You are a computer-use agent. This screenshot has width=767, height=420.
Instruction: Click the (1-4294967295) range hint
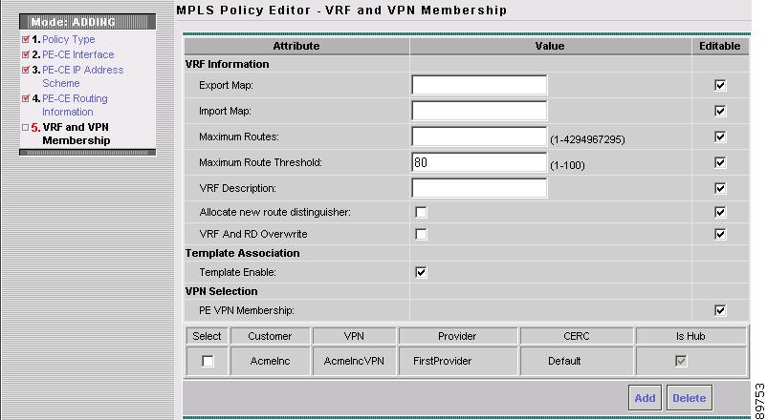pyautogui.click(x=587, y=139)
